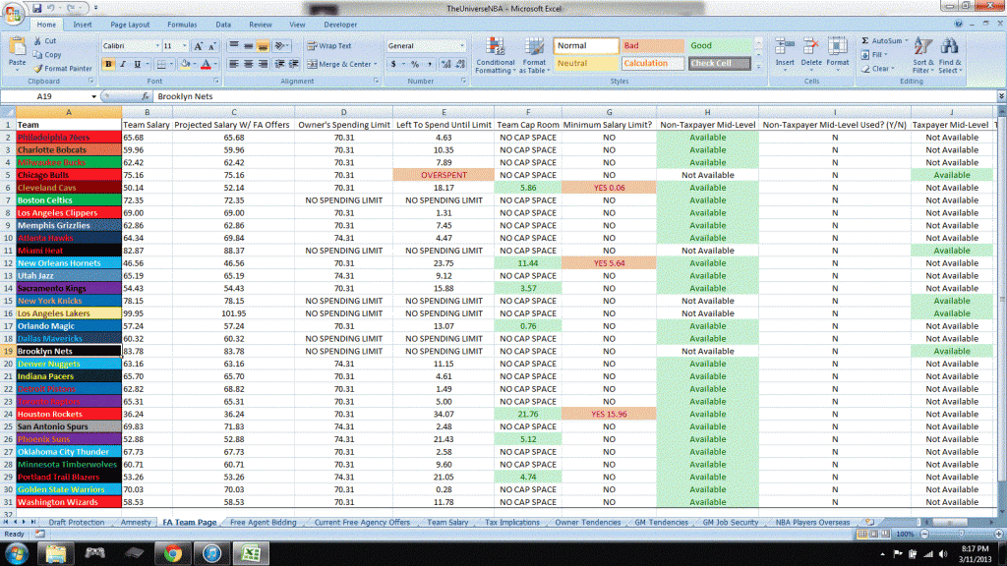Apply Accounting Number Format dollar sign
Viewport: 1007px width, 566px height.
(x=393, y=64)
